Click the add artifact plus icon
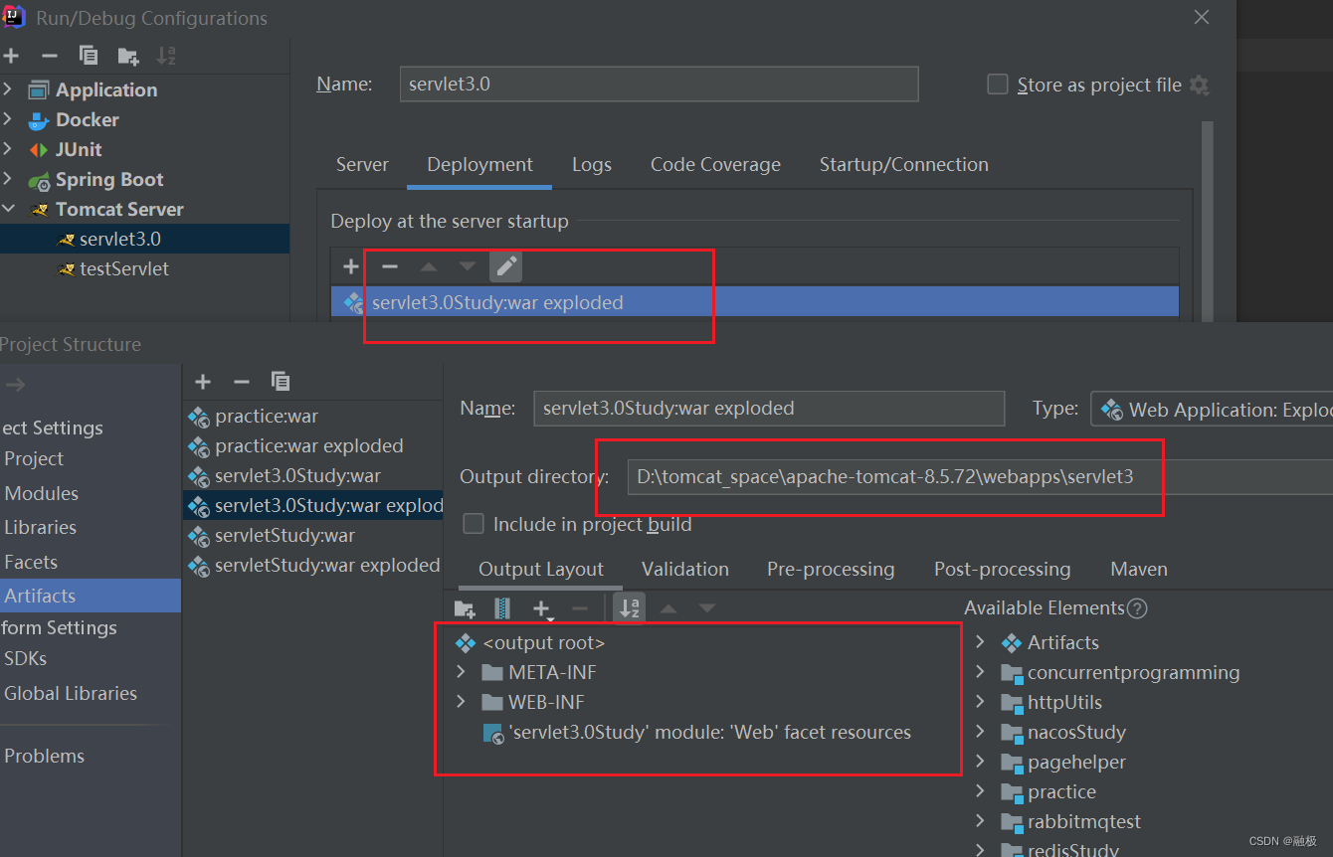Viewport: 1333px width, 857px height. pos(203,382)
